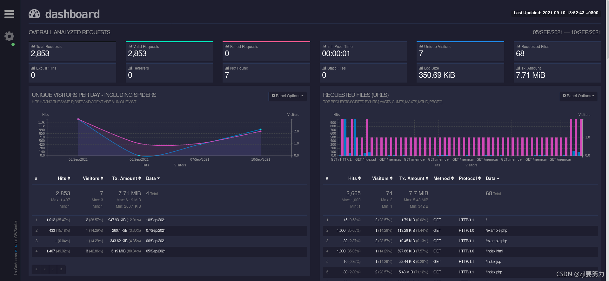Image resolution: width=609 pixels, height=281 pixels.
Task: Click the 7.71 MiB Tx. Amount stat value
Action: point(530,75)
